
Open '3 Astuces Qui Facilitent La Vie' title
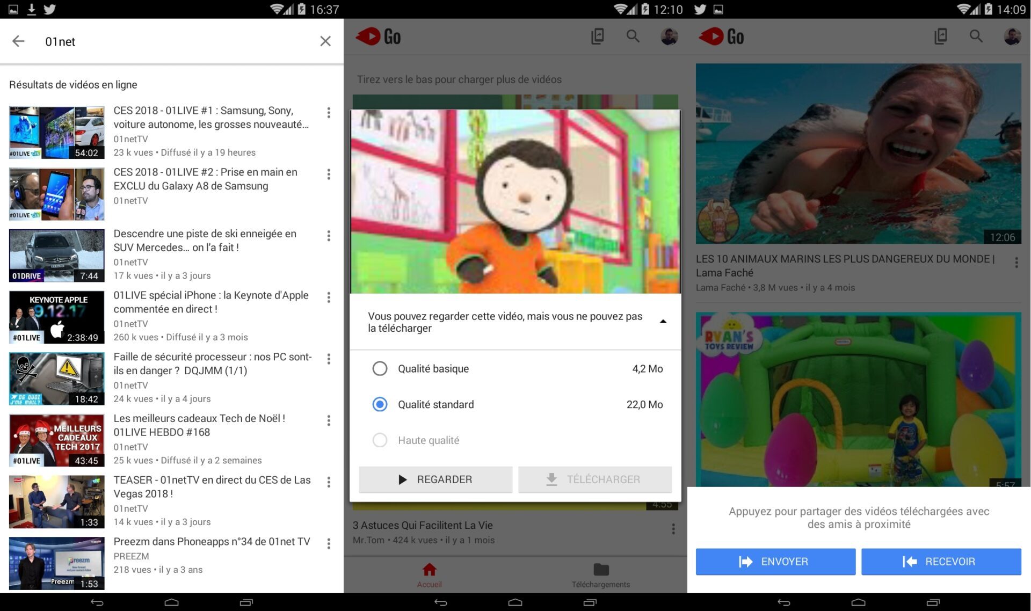423,525
